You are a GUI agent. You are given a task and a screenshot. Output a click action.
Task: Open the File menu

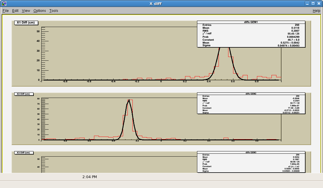[6, 11]
